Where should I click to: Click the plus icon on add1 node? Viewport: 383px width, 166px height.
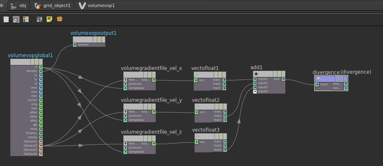256,74
